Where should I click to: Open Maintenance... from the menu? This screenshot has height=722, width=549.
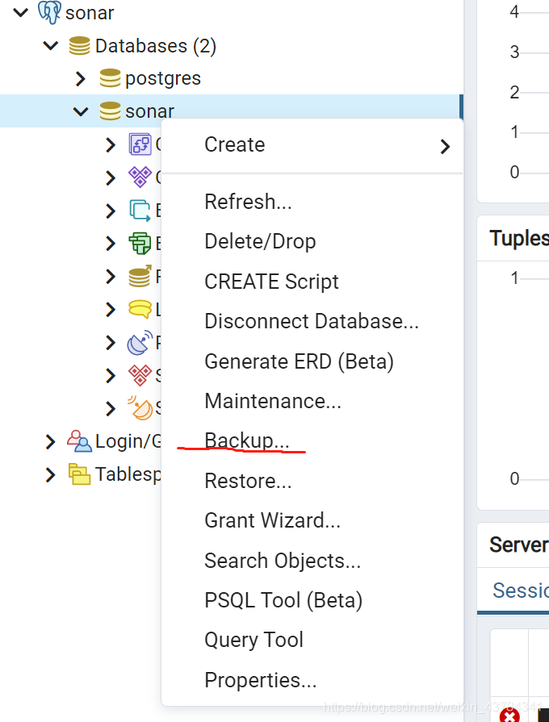point(312,401)
